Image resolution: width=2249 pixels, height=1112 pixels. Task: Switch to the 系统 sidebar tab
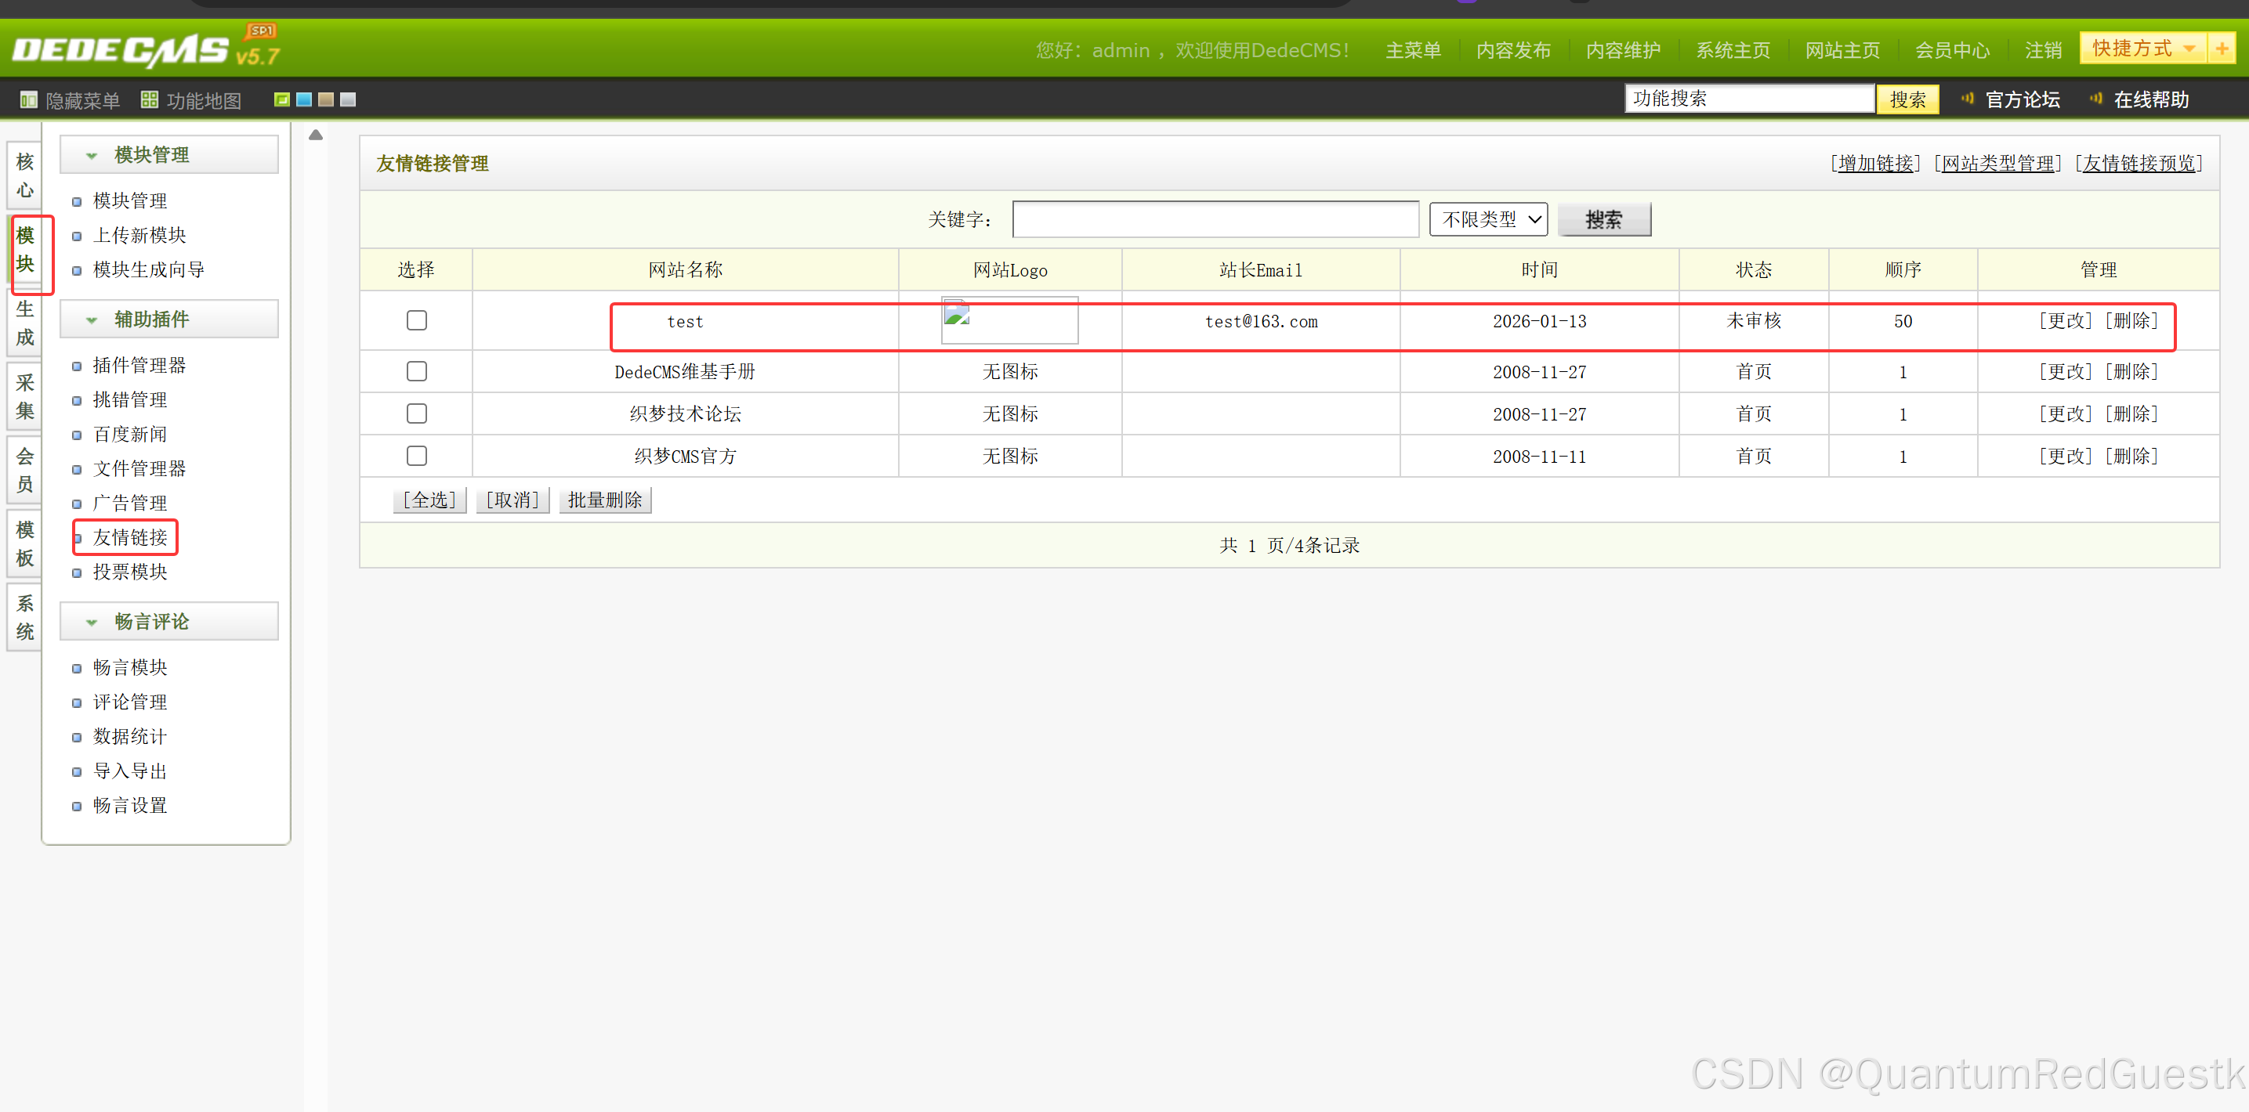pos(24,618)
